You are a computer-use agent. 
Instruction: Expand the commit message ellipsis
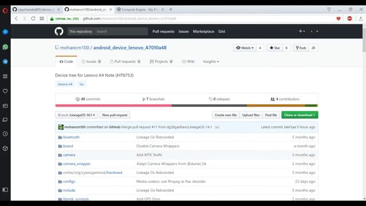pyautogui.click(x=217, y=127)
